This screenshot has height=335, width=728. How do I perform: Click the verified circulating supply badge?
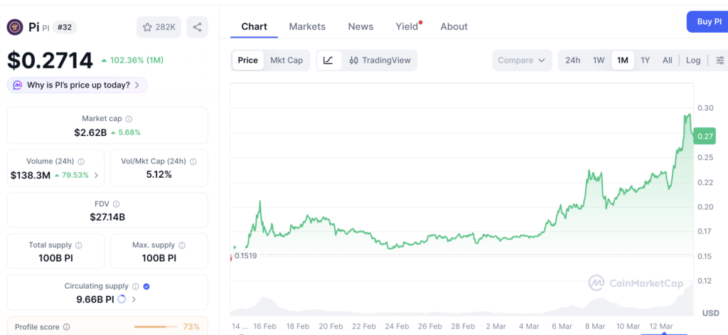(x=146, y=287)
